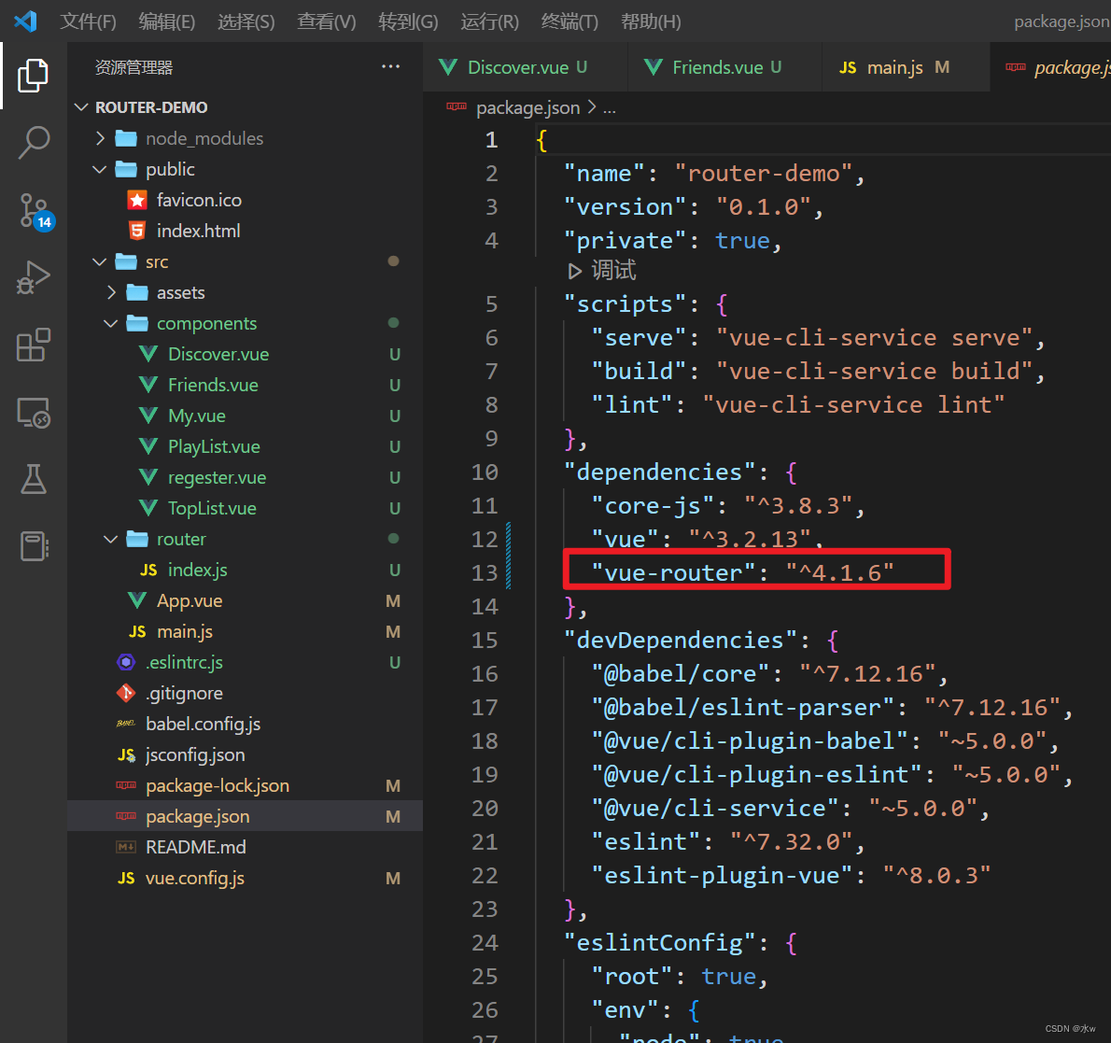Viewport: 1111px width, 1043px height.
Task: Open vue.config.js in the file tree
Action: [194, 878]
